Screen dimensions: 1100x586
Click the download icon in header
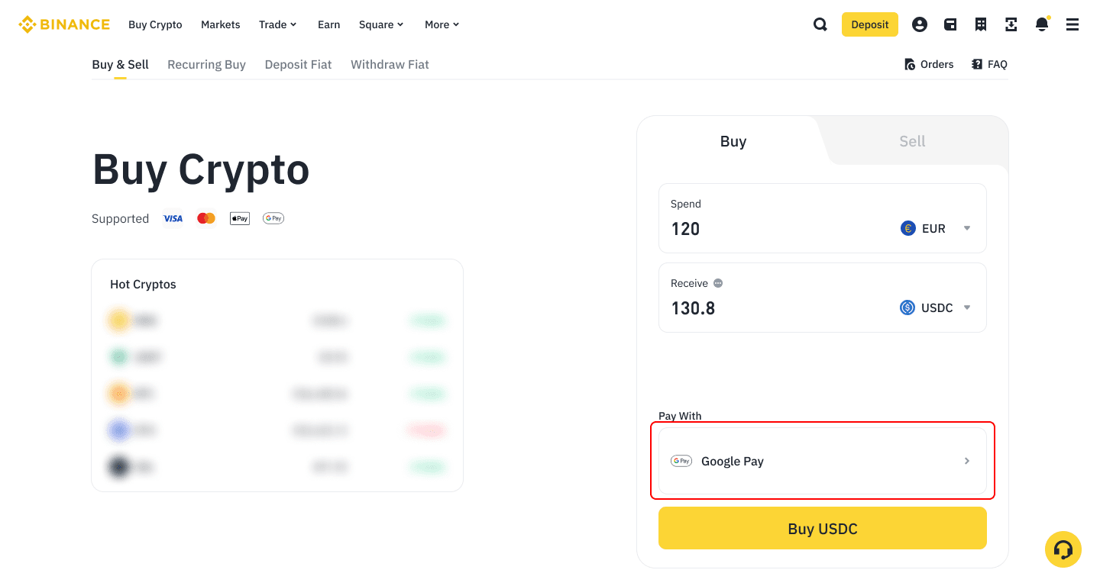[1011, 24]
